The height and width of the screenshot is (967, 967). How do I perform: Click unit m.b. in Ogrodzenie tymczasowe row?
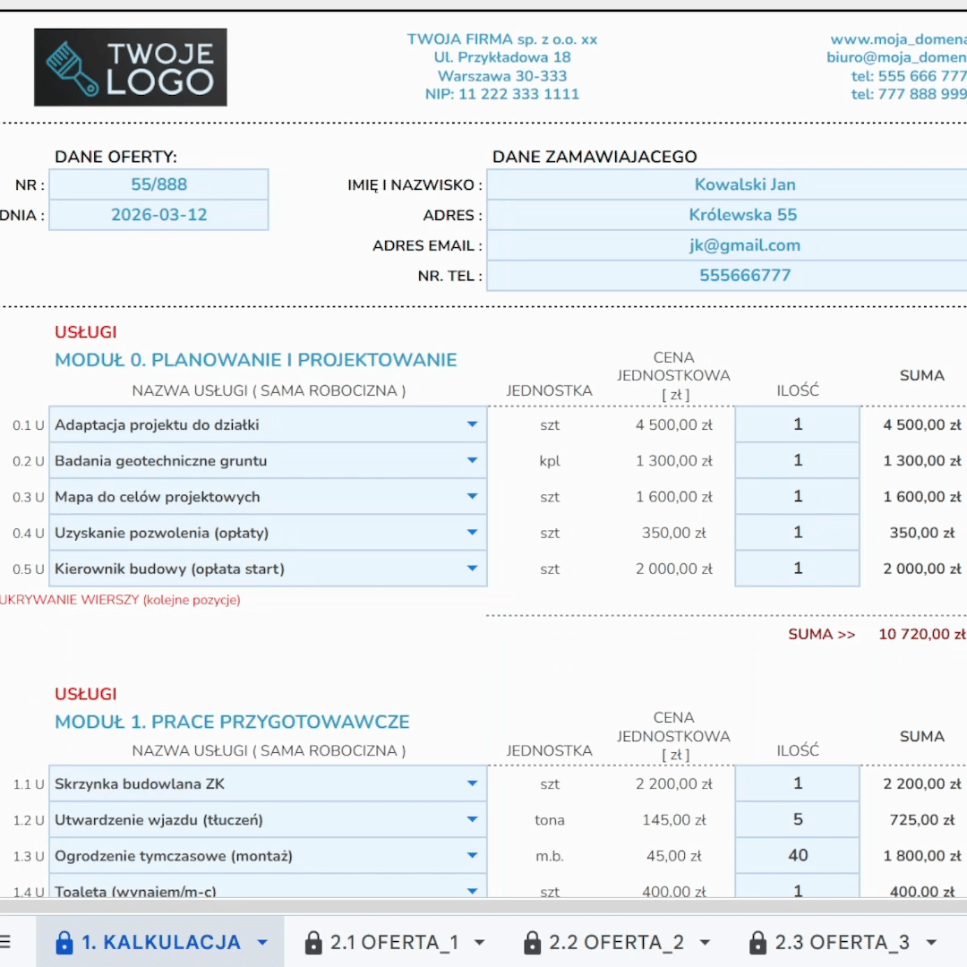550,856
